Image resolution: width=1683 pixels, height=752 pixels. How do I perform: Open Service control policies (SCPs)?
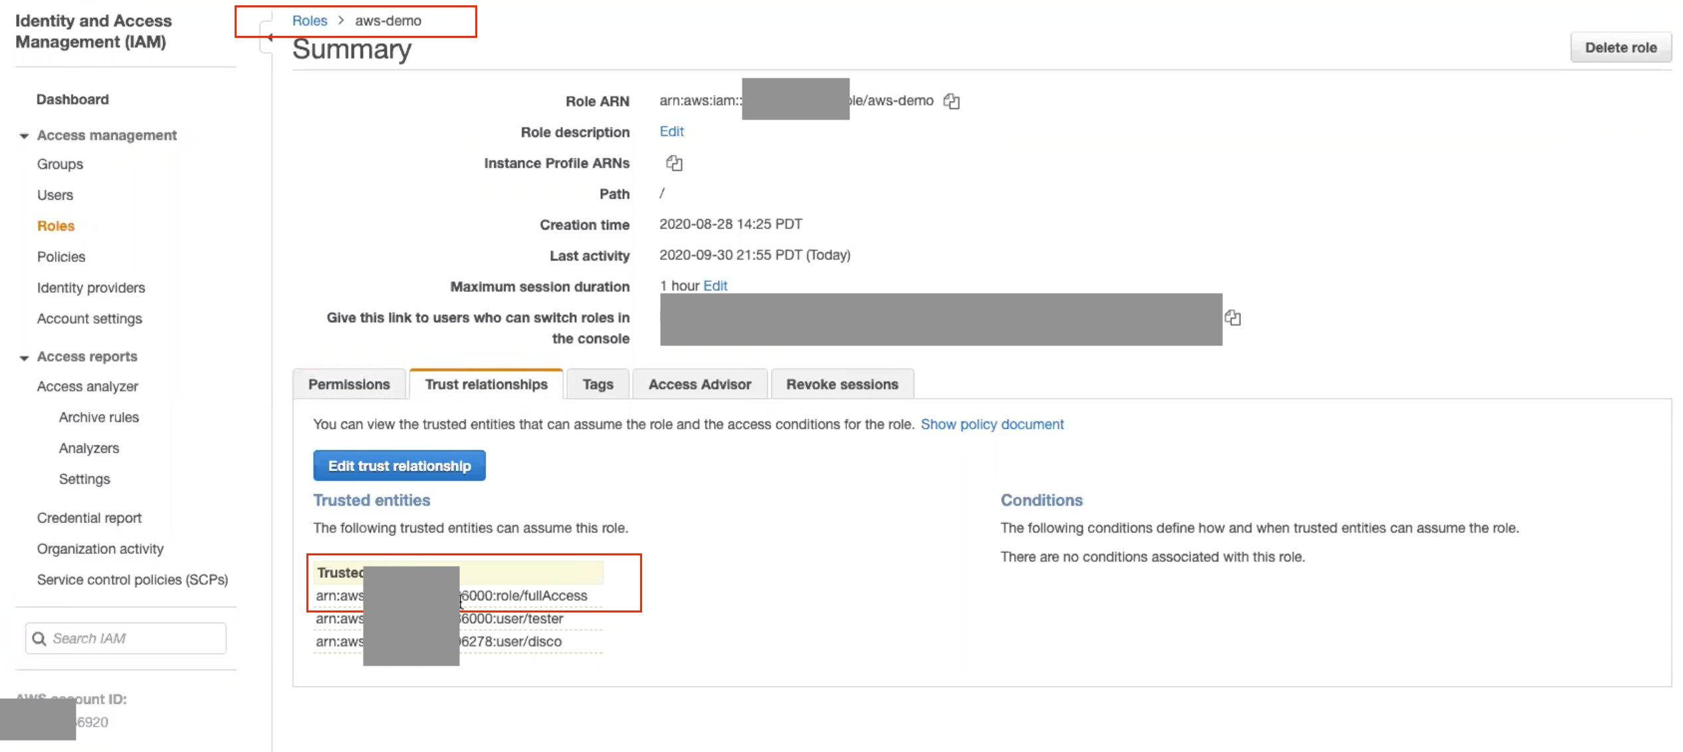[133, 580]
